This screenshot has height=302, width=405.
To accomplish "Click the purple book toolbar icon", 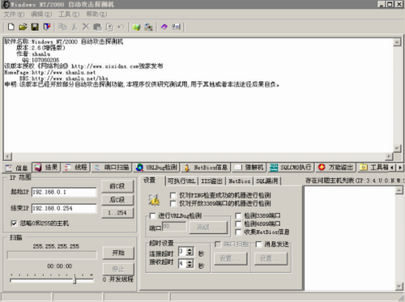I will click(164, 27).
